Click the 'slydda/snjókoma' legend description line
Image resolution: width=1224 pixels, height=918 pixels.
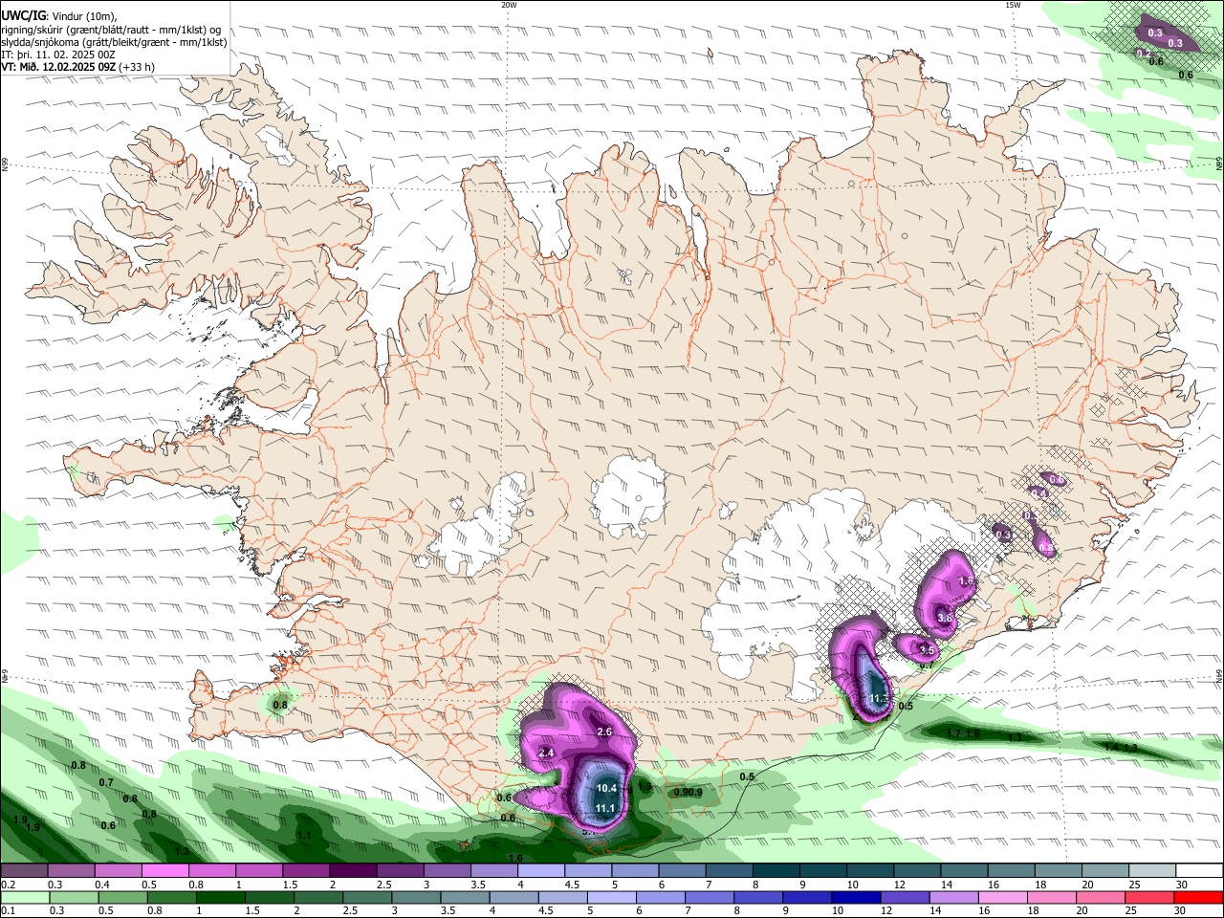coord(114,42)
